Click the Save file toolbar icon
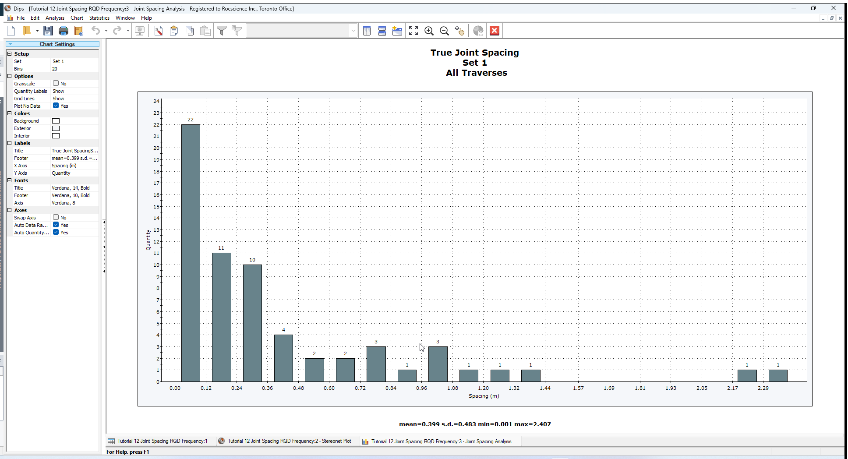The width and height of the screenshot is (848, 459). click(x=48, y=31)
